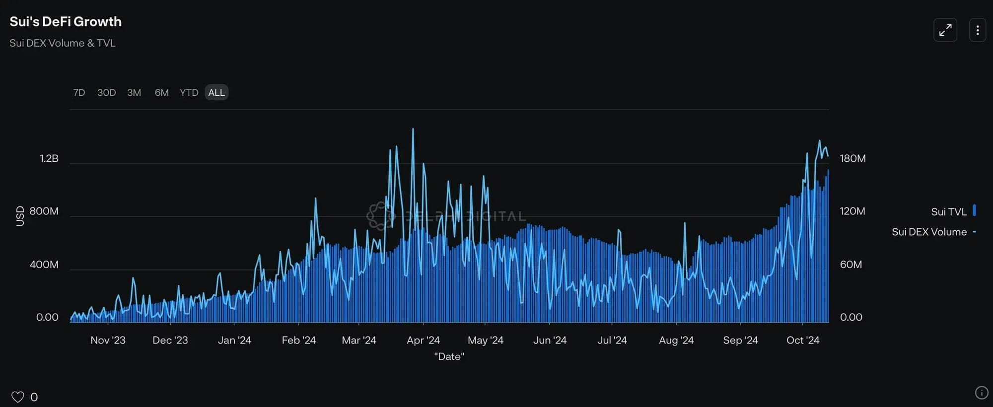Click the like count number 0
Screen dimensions: 993x407
click(x=34, y=397)
